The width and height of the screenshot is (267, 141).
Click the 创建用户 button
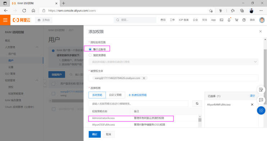[x=57, y=74]
